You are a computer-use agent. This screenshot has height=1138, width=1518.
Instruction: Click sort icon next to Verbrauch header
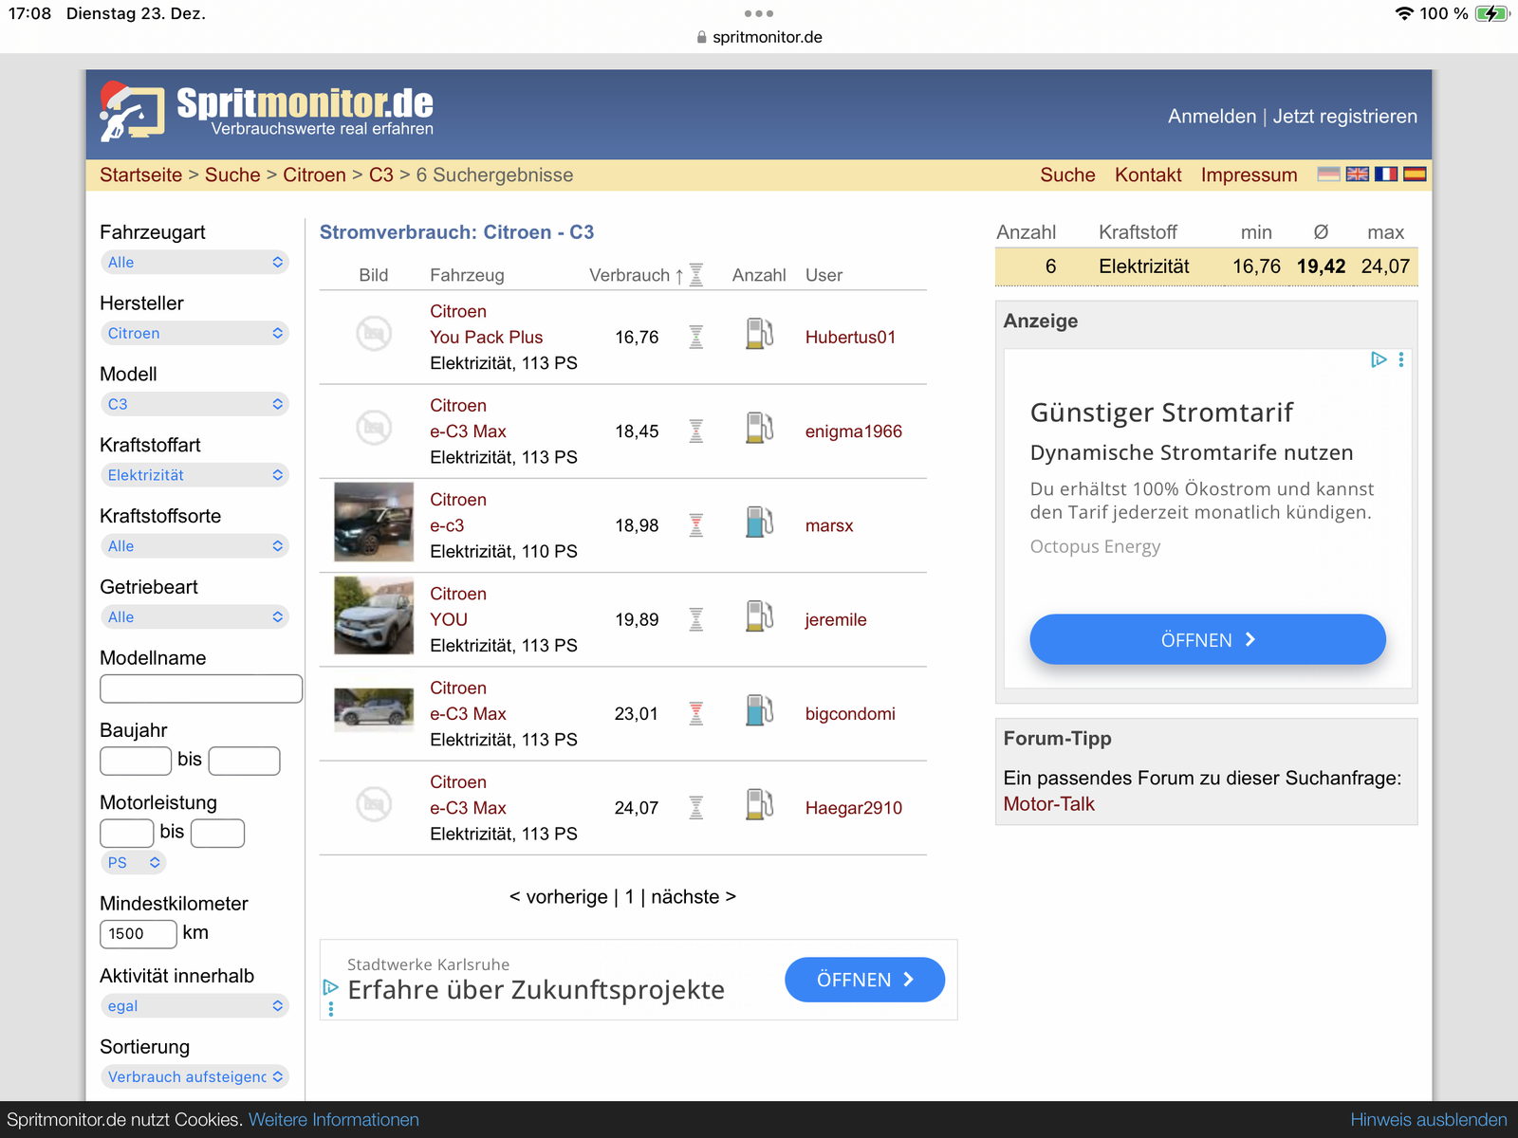[696, 275]
